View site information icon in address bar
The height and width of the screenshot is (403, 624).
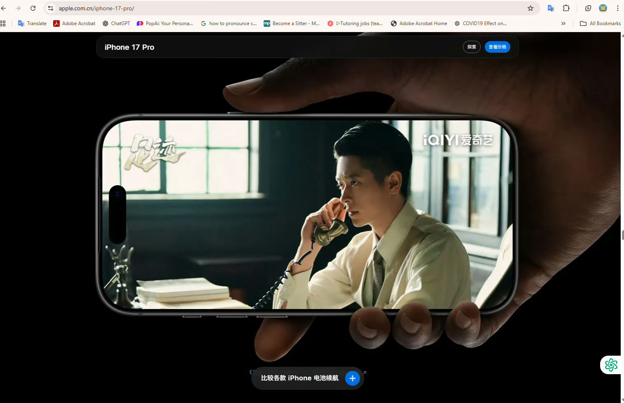click(x=51, y=8)
